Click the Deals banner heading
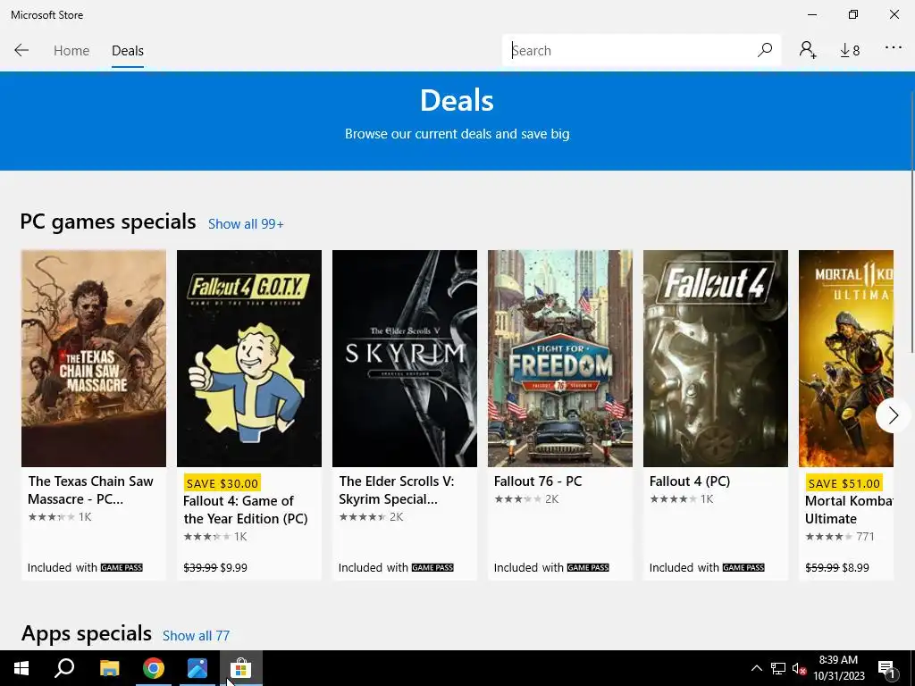The width and height of the screenshot is (915, 686). click(x=457, y=100)
